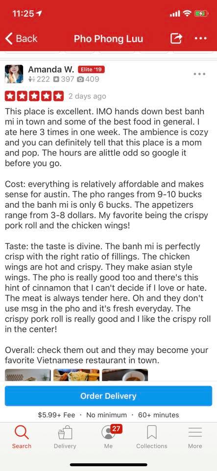Switch to the Delivery tab
Viewport: 217px width, 471px height.
click(x=65, y=437)
